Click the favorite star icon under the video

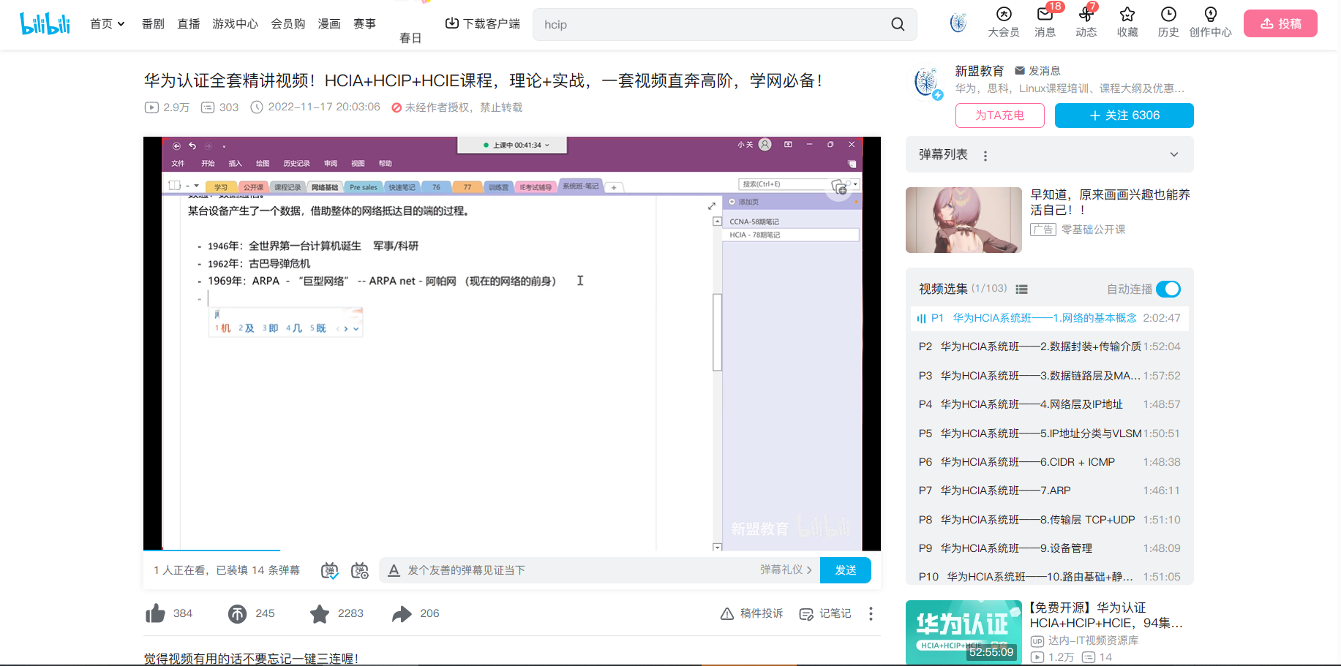point(320,614)
